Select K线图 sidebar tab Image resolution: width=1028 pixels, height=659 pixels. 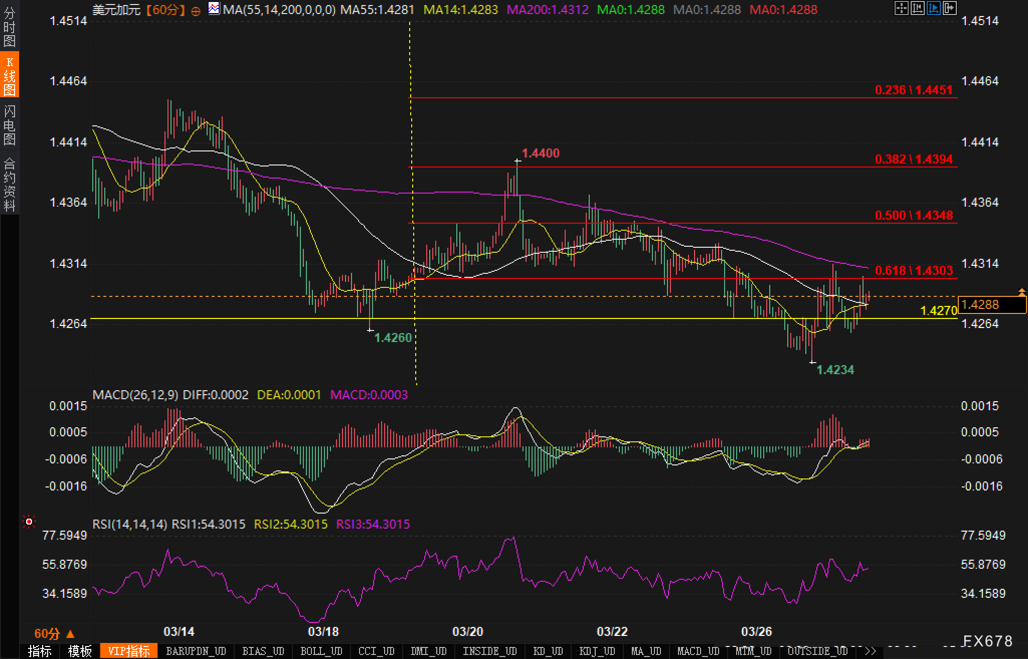pyautogui.click(x=9, y=75)
